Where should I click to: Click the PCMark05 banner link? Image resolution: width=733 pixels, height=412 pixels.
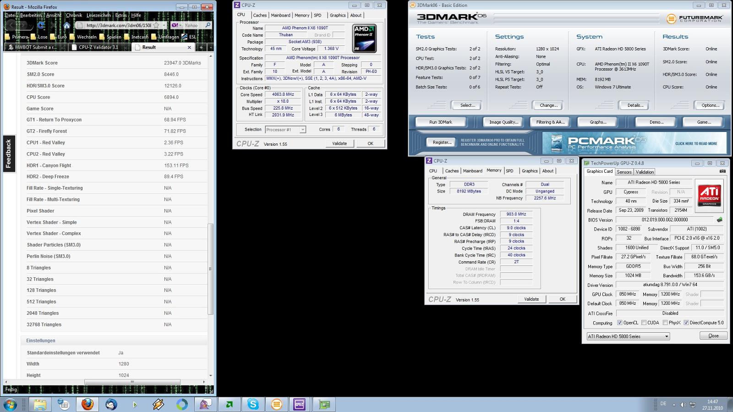pos(635,143)
